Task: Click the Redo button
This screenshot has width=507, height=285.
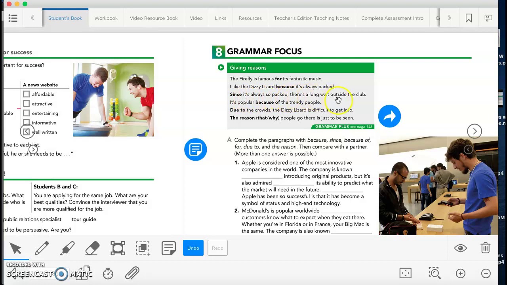Action: click(217, 248)
